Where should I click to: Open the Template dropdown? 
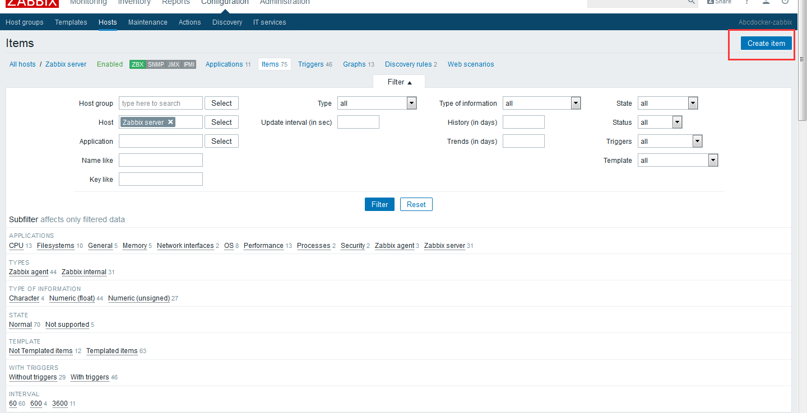coord(678,160)
